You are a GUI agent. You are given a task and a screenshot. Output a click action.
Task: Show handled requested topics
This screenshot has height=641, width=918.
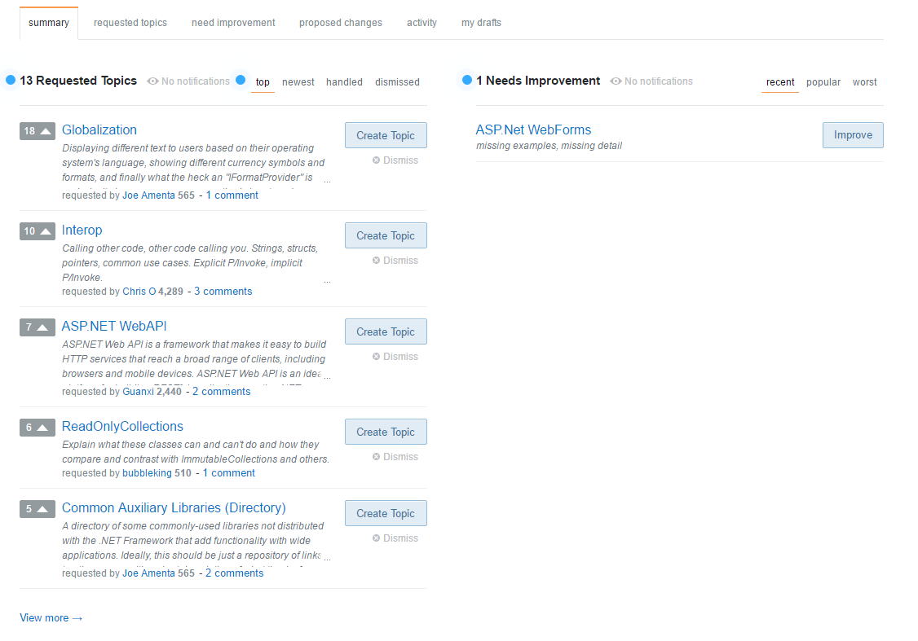[344, 82]
